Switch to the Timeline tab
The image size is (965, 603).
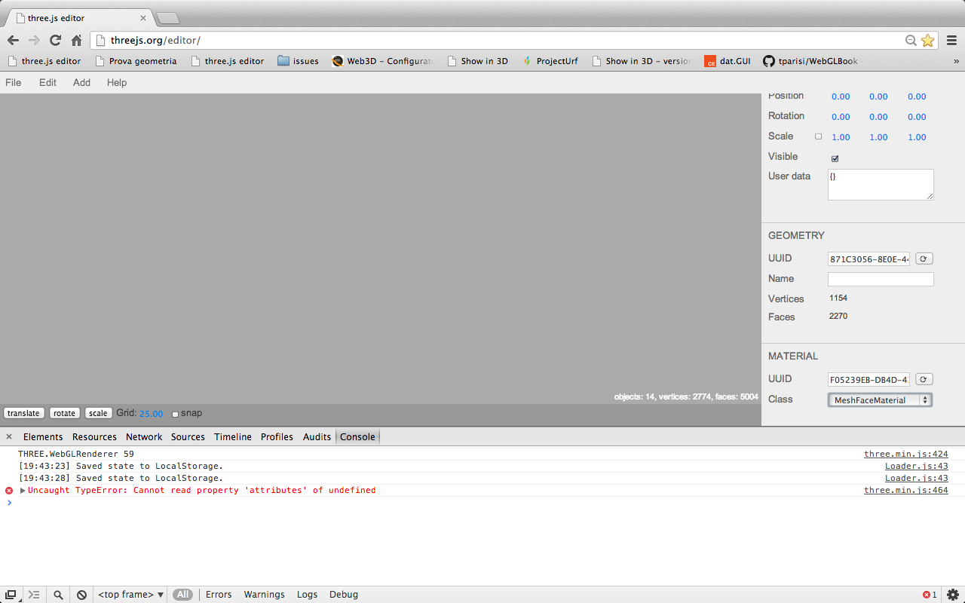[233, 436]
